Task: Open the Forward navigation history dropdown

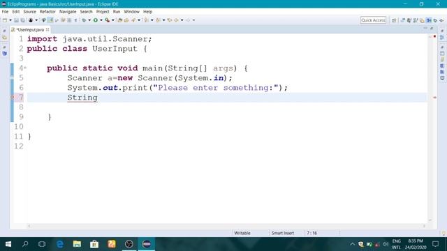Action: pyautogui.click(x=194, y=20)
